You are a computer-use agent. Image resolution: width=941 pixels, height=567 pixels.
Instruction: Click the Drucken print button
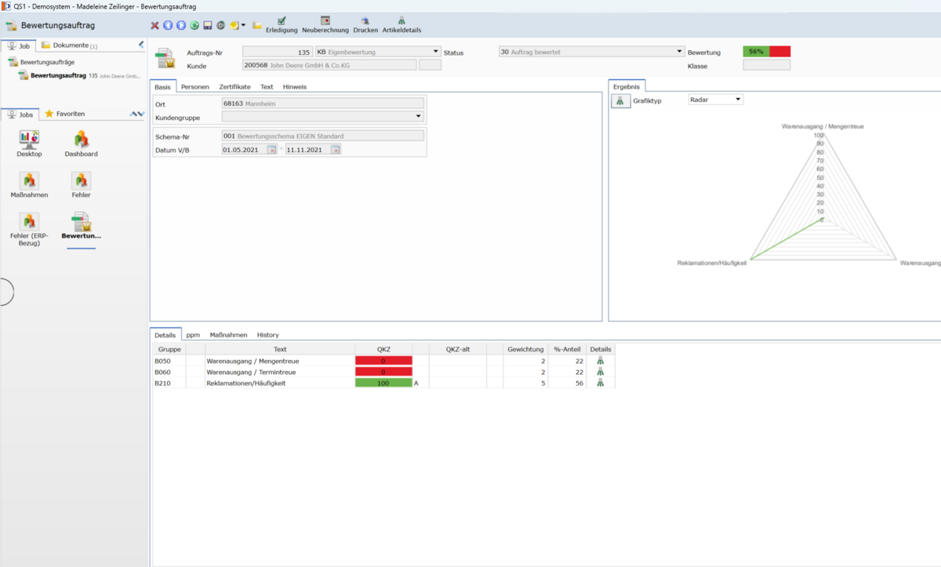365,25
